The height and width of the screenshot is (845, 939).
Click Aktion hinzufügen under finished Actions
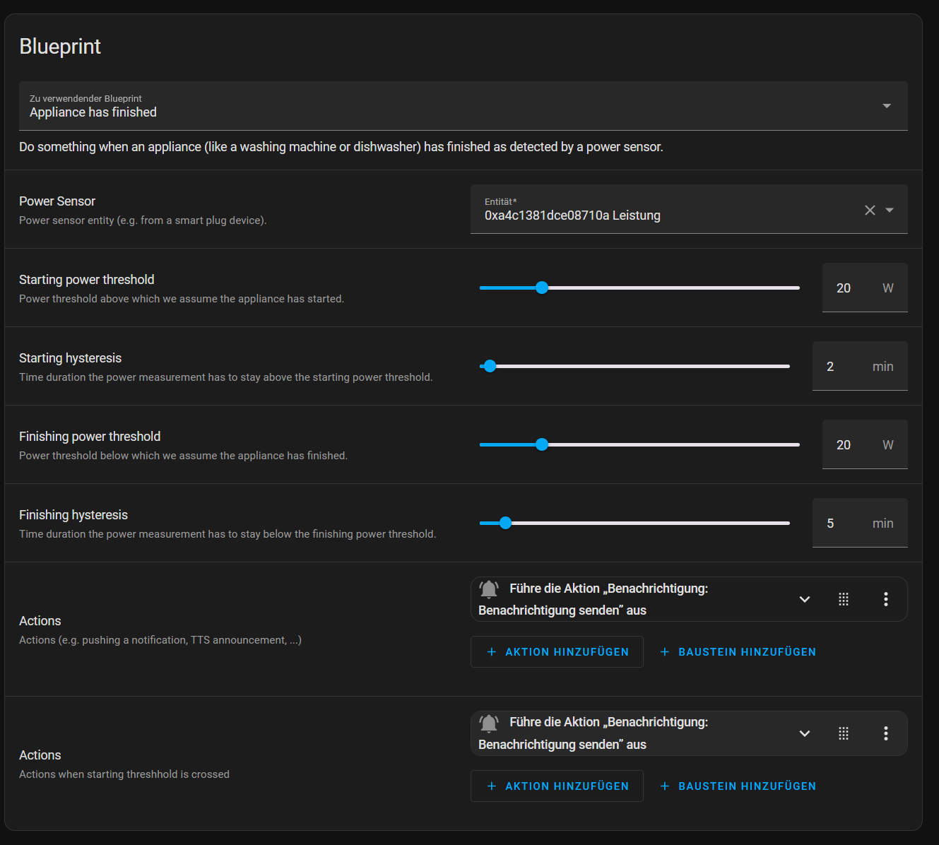tap(557, 651)
